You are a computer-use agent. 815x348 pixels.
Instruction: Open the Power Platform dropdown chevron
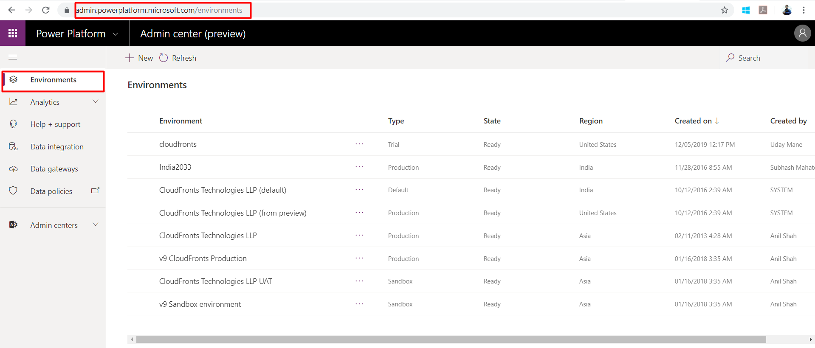pos(115,34)
